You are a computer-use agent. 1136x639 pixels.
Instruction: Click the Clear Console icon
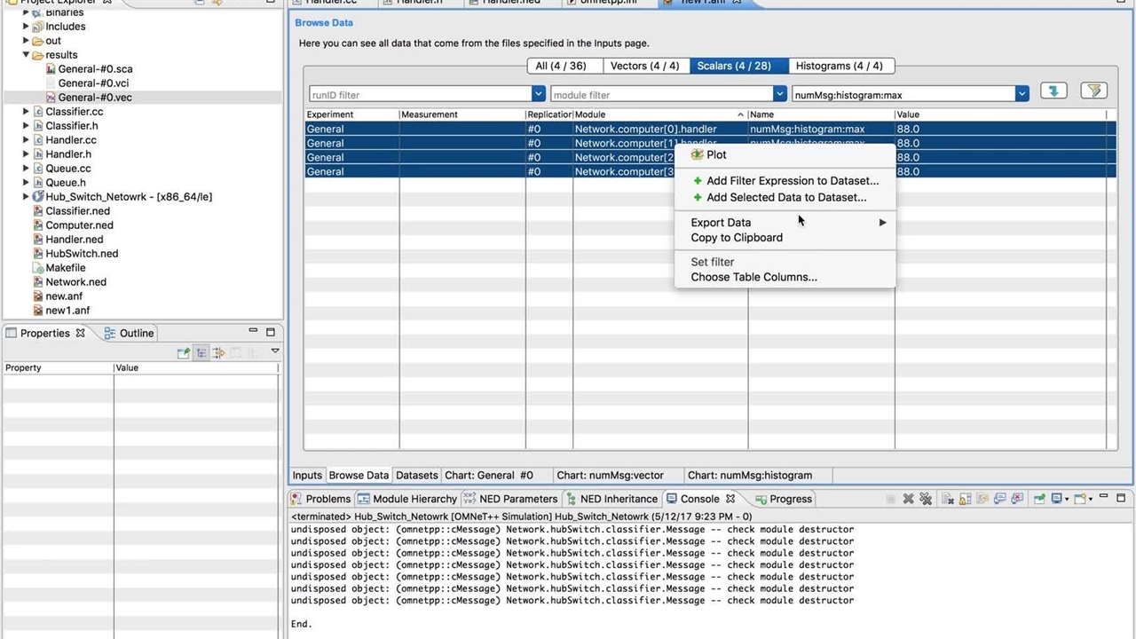coord(948,499)
